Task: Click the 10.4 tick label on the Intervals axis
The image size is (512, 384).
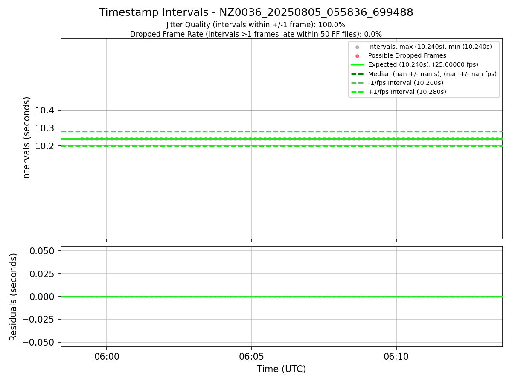Action: click(45, 111)
